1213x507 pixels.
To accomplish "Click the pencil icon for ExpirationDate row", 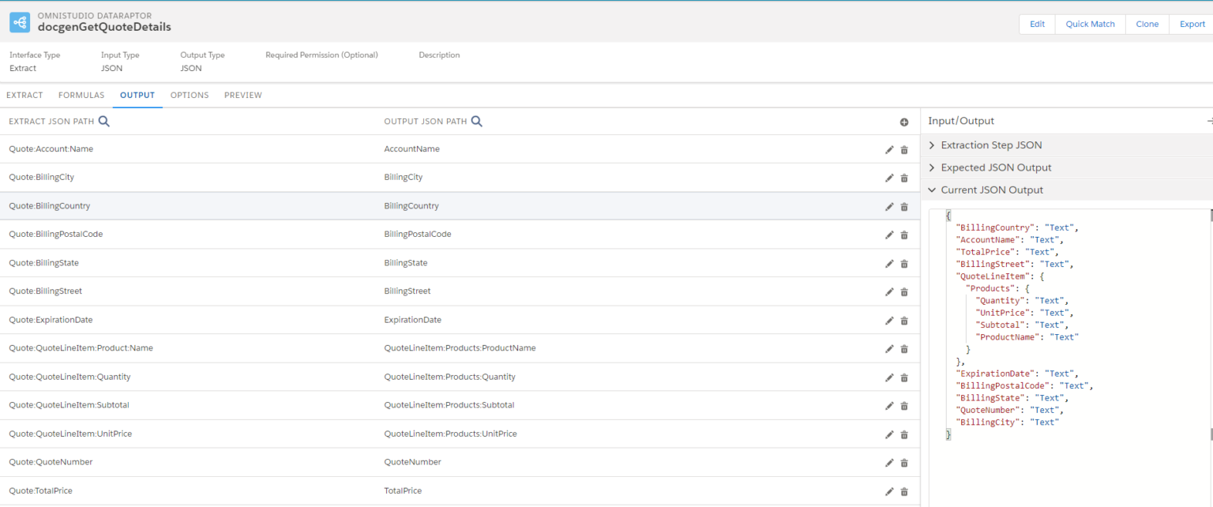I will [x=889, y=320].
